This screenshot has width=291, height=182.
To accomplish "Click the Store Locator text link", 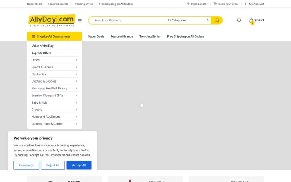I will click(x=199, y=4).
